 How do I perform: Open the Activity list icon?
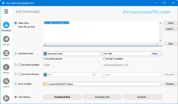tap(6, 53)
